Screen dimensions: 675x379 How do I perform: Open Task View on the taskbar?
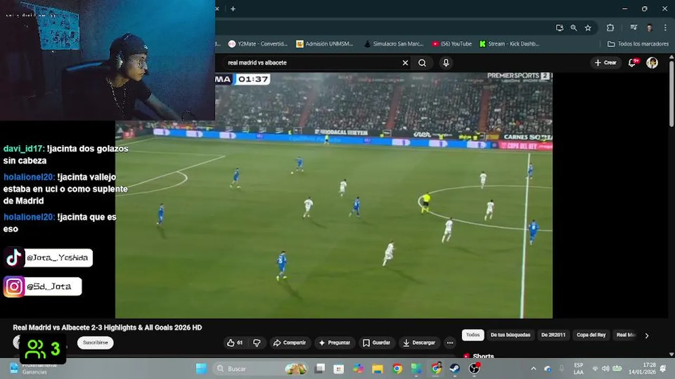(x=320, y=368)
